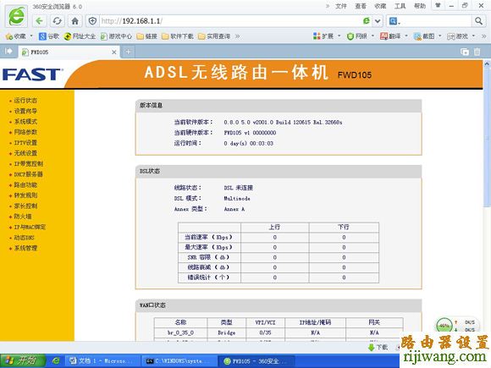The width and height of the screenshot is (491, 368).
Task: Expand 转发规则 in the sidebar
Action: 25,195
